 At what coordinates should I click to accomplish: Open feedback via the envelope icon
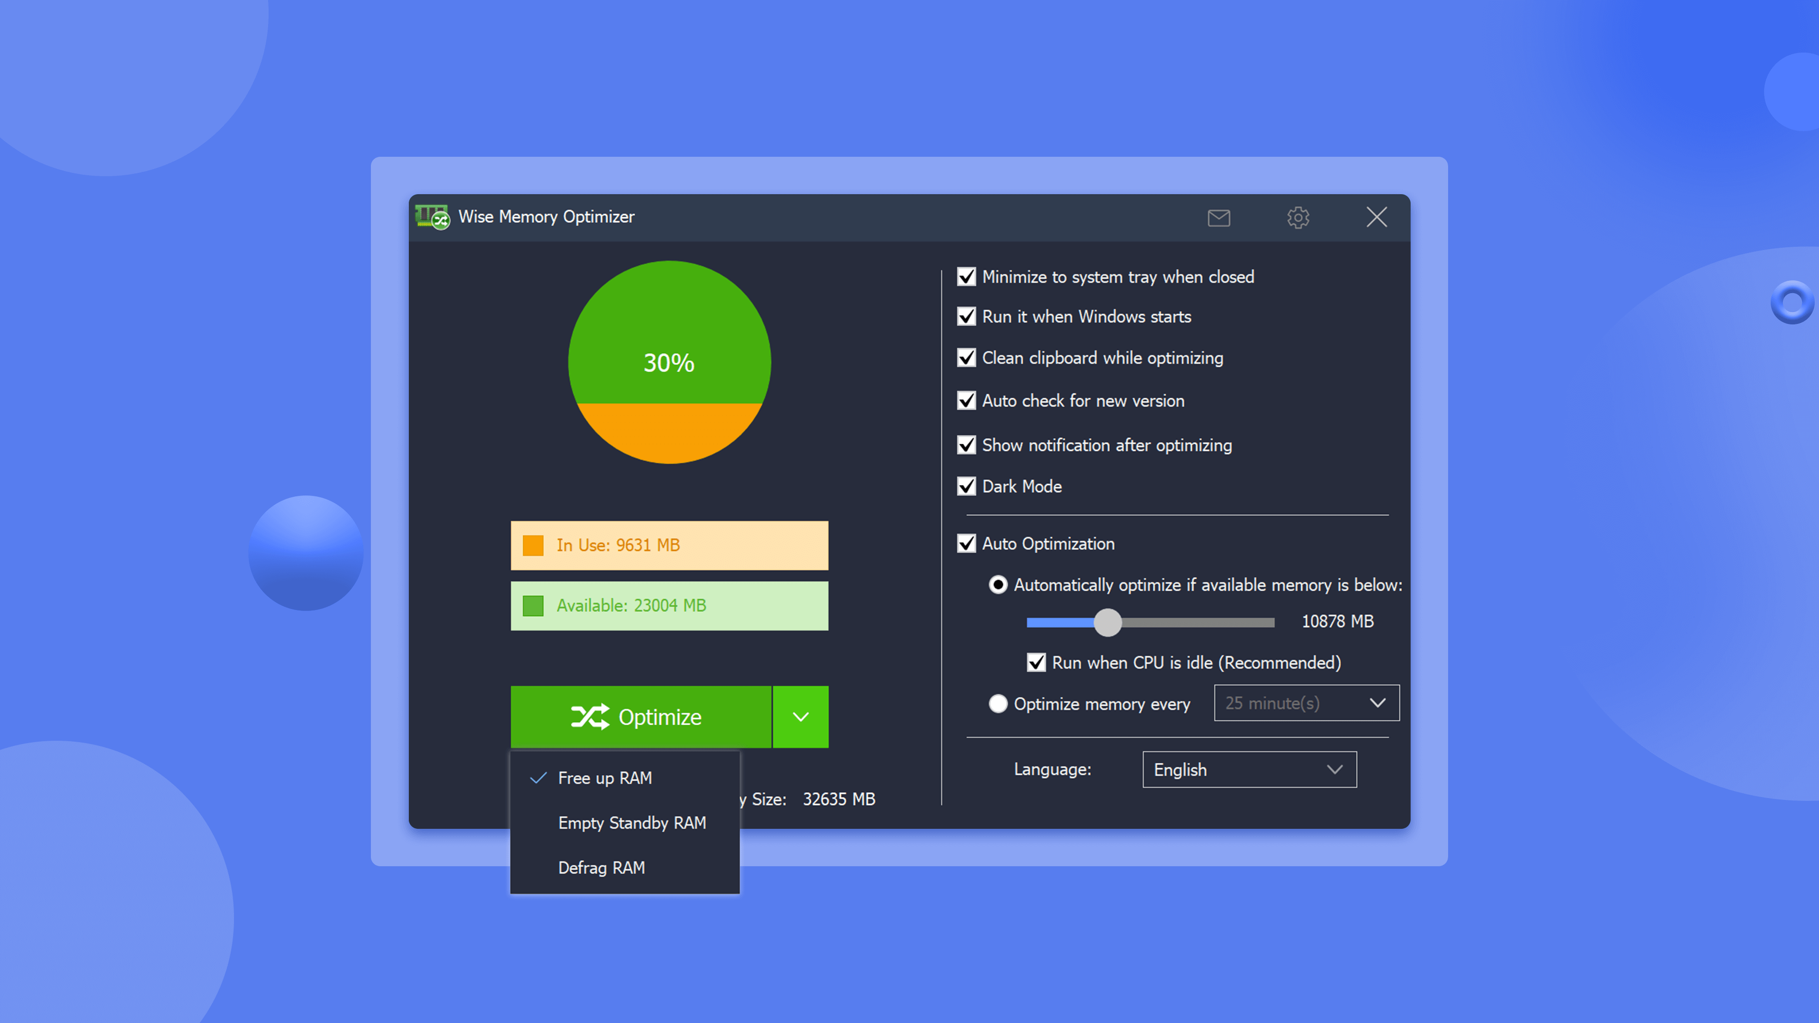tap(1219, 218)
